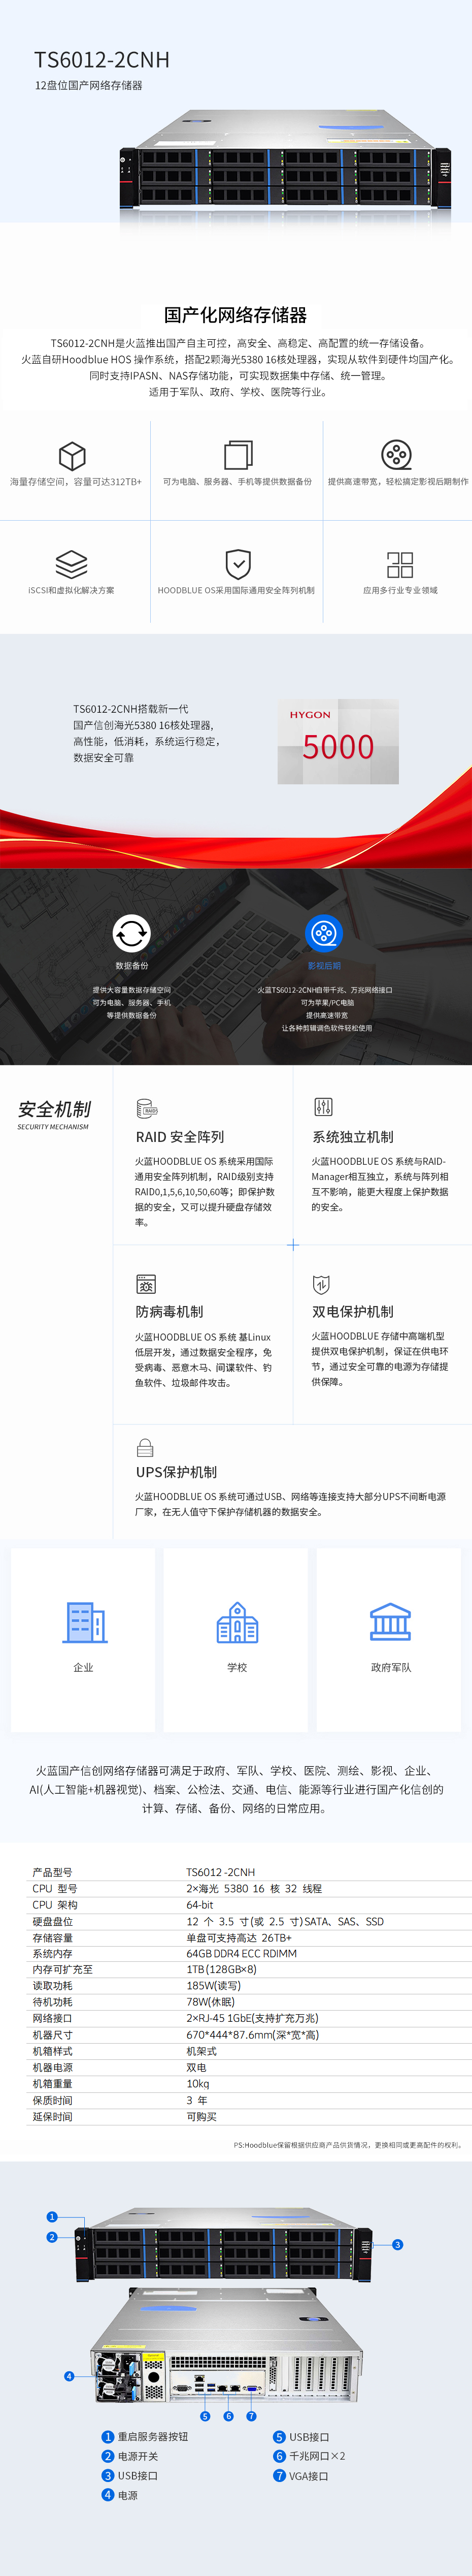472x2576 pixels.
Task: Select the overlapping-pages icon for 数据备份 feature
Action: (238, 455)
